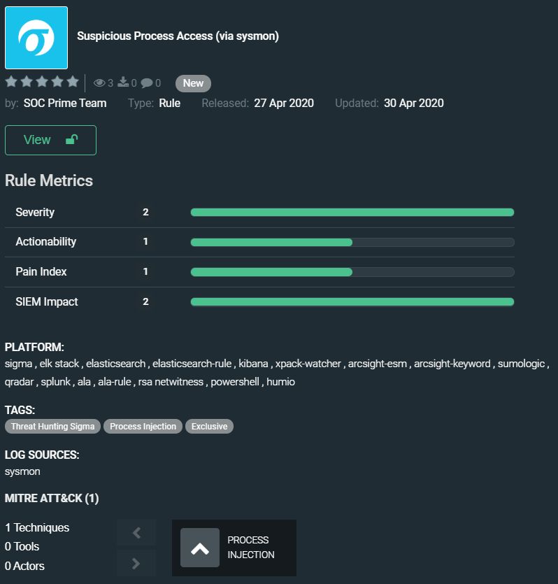Viewport: 558px width, 584px height.
Task: Rate the rule with the first star
Action: [12, 81]
